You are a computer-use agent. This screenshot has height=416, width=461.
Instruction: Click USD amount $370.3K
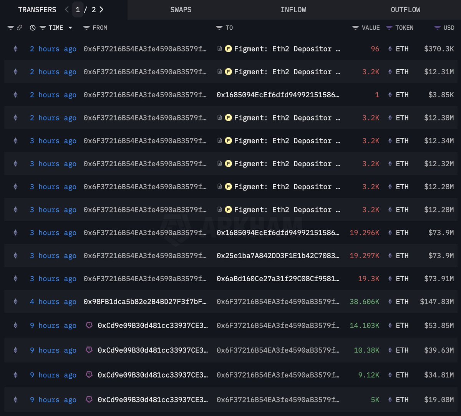click(x=439, y=49)
